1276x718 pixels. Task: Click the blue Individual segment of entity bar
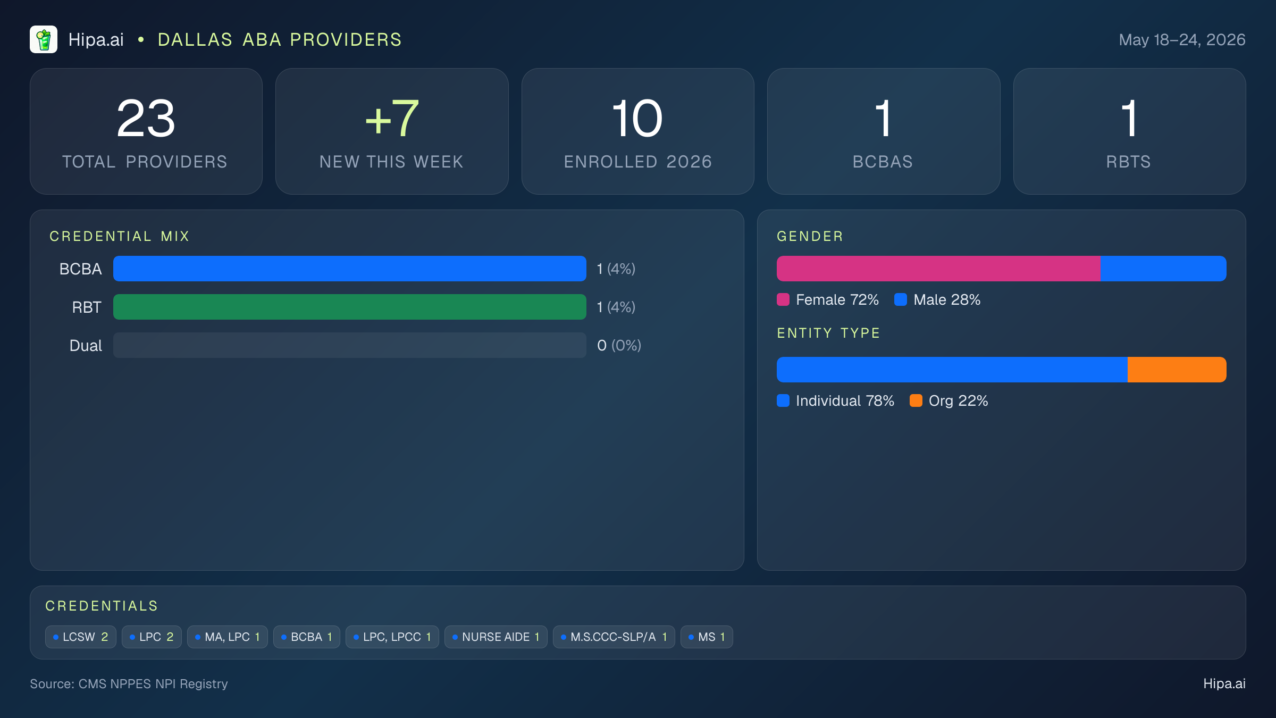pos(952,370)
